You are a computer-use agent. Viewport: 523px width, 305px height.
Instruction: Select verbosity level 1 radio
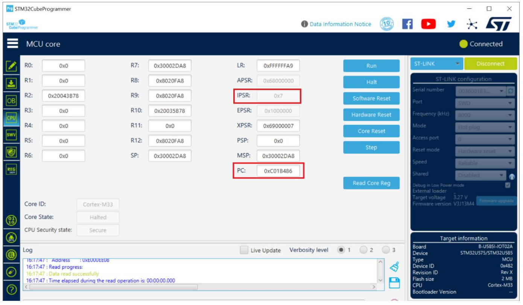tap(341, 250)
